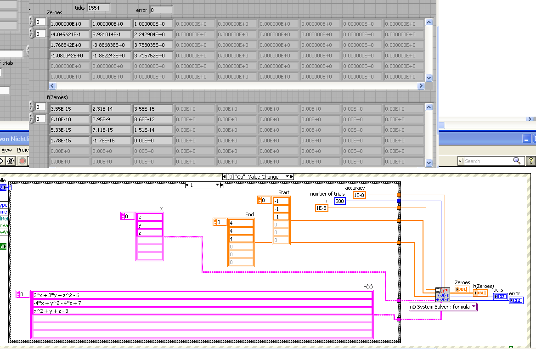
Task: Show next event case arrow
Action: click(292, 177)
